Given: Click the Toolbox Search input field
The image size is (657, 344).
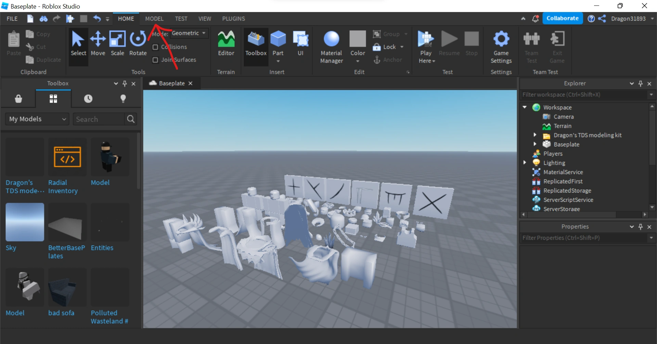Looking at the screenshot, I should pos(99,119).
